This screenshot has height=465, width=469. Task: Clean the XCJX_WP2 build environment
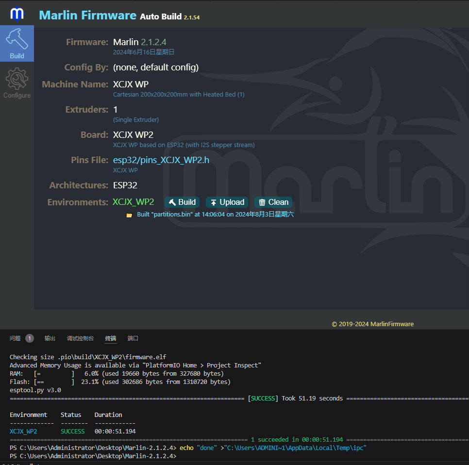(273, 202)
